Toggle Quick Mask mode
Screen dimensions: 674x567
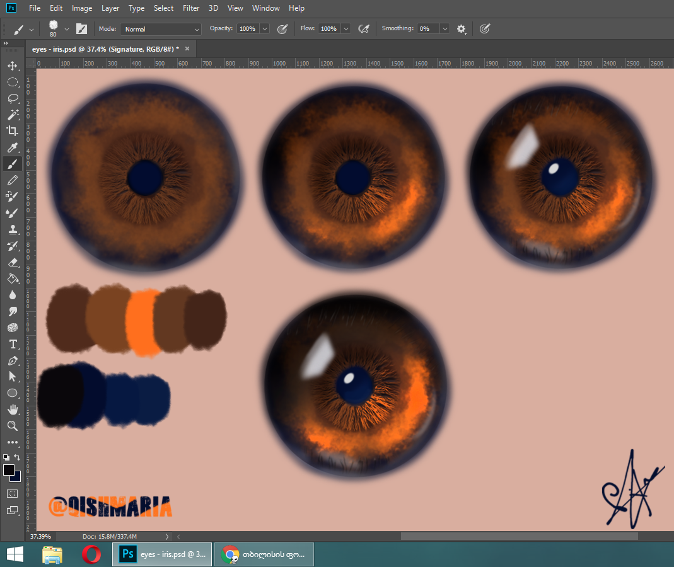pyautogui.click(x=13, y=493)
